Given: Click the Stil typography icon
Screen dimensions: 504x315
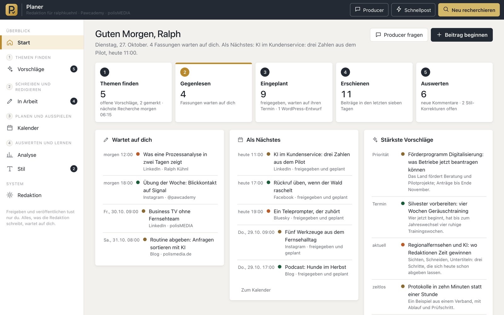Looking at the screenshot, I should point(10,169).
